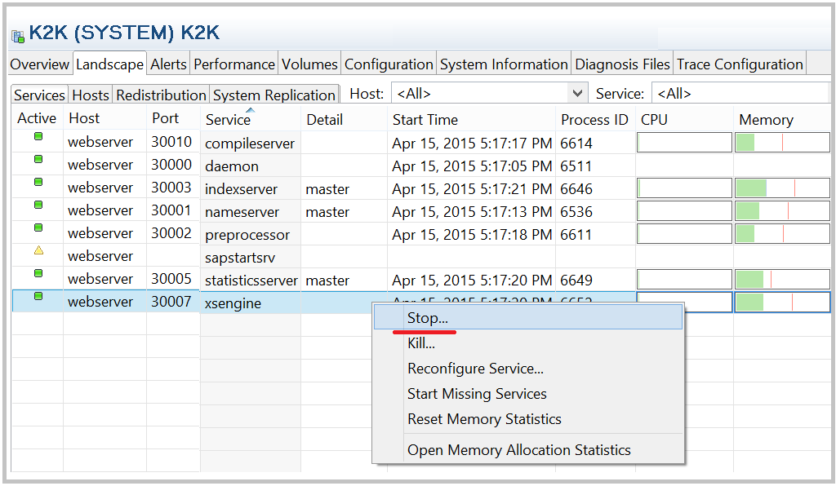Click green active status icon for daemon

[x=38, y=159]
